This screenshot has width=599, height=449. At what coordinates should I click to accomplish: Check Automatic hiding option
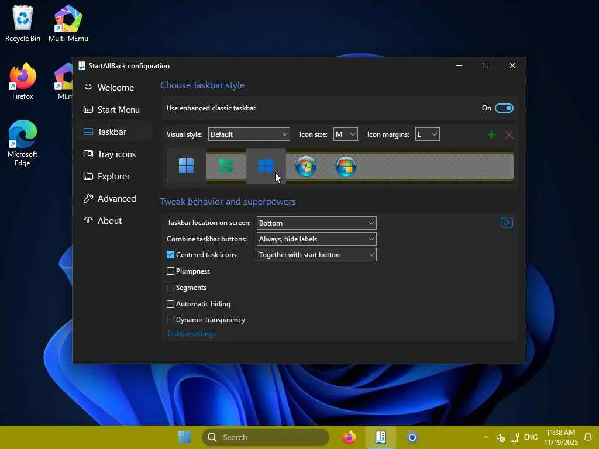[x=170, y=304]
